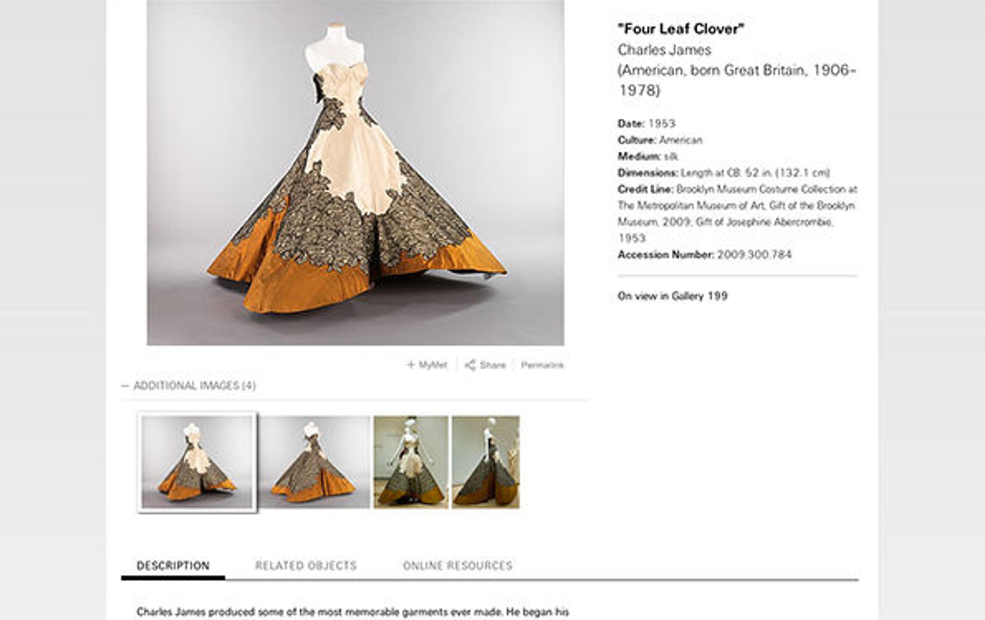
Task: Open the Permalink link
Action: (x=542, y=365)
